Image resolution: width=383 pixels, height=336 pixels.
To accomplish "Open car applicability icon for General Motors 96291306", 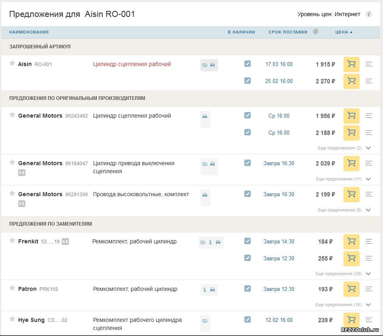I will 205,195.
